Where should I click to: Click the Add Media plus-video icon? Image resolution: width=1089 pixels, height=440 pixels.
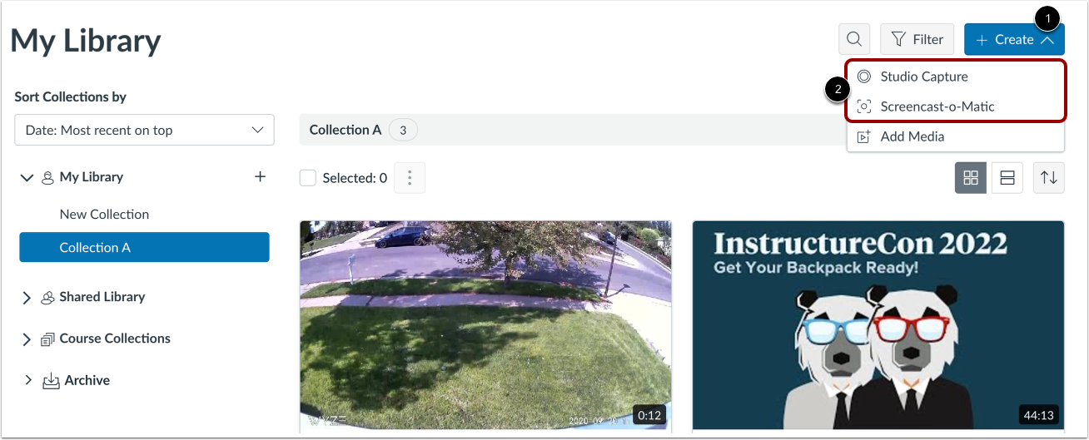point(864,136)
